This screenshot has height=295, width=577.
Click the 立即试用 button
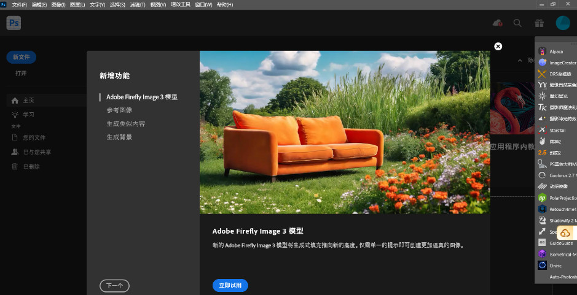pos(230,285)
